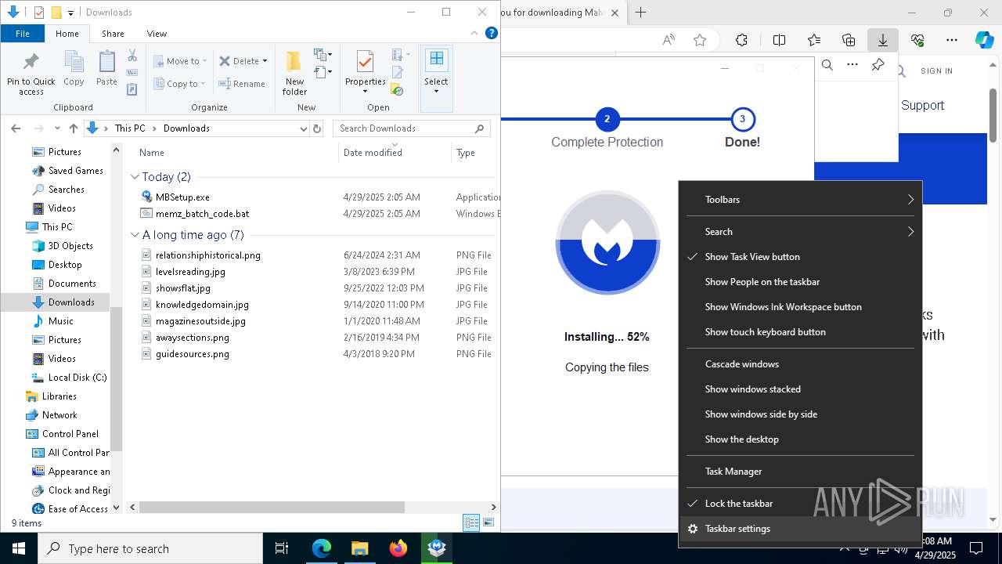Select MBSetup.exe file

pos(182,197)
